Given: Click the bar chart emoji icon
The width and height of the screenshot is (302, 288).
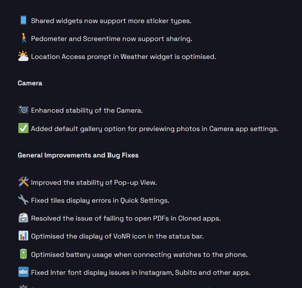Looking at the screenshot, I should point(23,236).
